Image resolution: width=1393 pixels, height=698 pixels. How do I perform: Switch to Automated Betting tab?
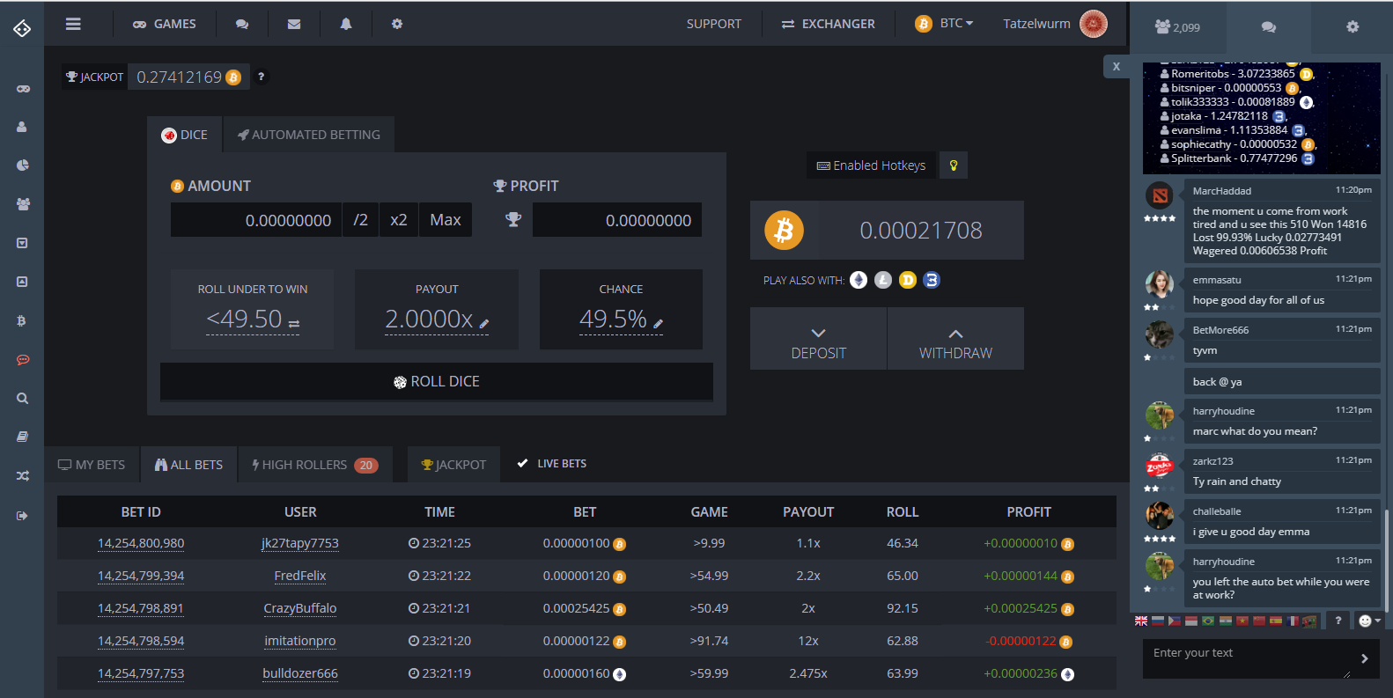tap(308, 135)
